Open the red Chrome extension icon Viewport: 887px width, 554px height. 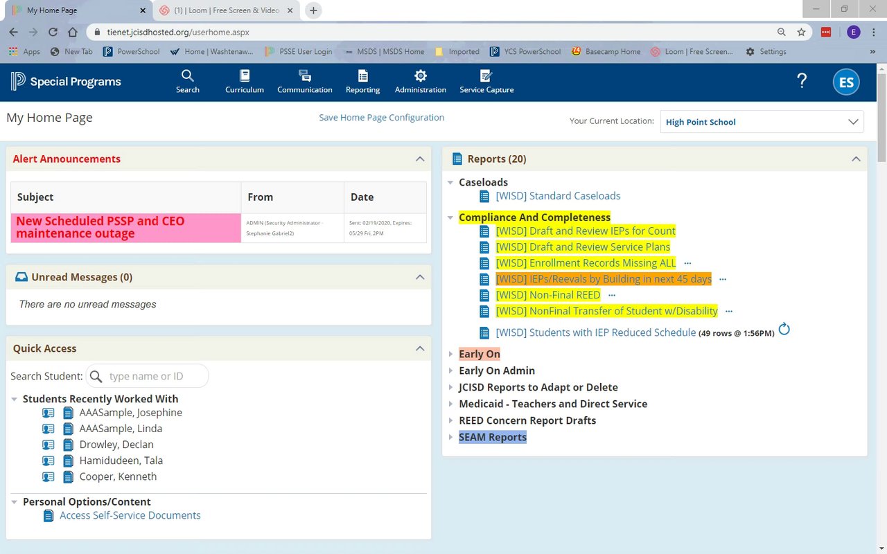pyautogui.click(x=826, y=32)
